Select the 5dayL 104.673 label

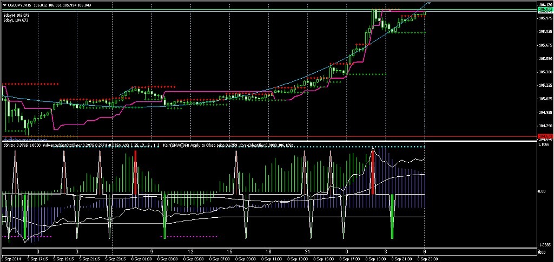(x=16, y=20)
